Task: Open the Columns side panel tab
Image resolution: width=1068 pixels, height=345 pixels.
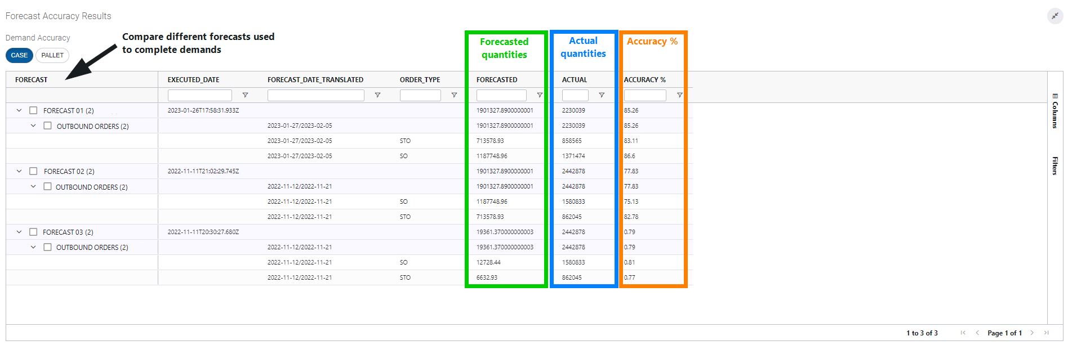Action: [1055, 111]
